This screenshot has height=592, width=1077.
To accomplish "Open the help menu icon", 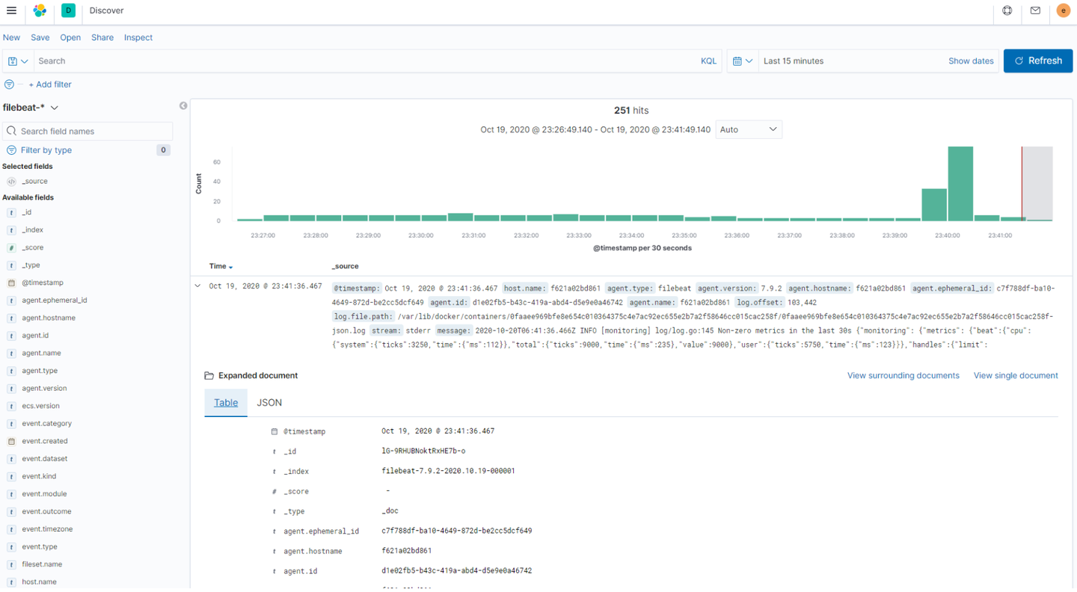I will click(1007, 10).
